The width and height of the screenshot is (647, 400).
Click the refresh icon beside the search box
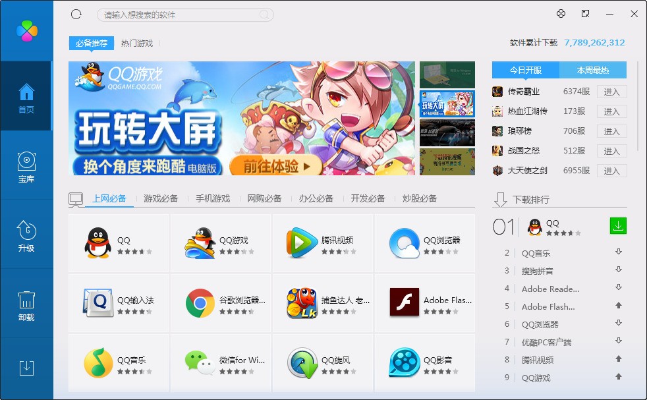click(76, 14)
